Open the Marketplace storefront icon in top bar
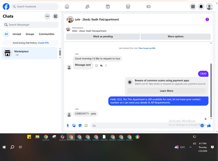The width and height of the screenshot is (218, 161). pyautogui.click(x=128, y=7)
